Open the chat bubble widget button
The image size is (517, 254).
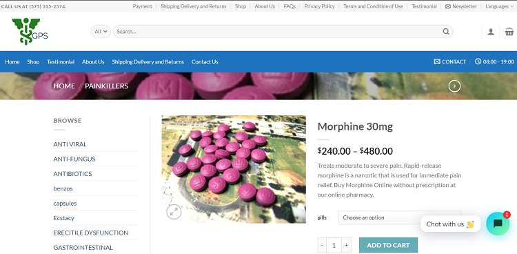[498, 224]
